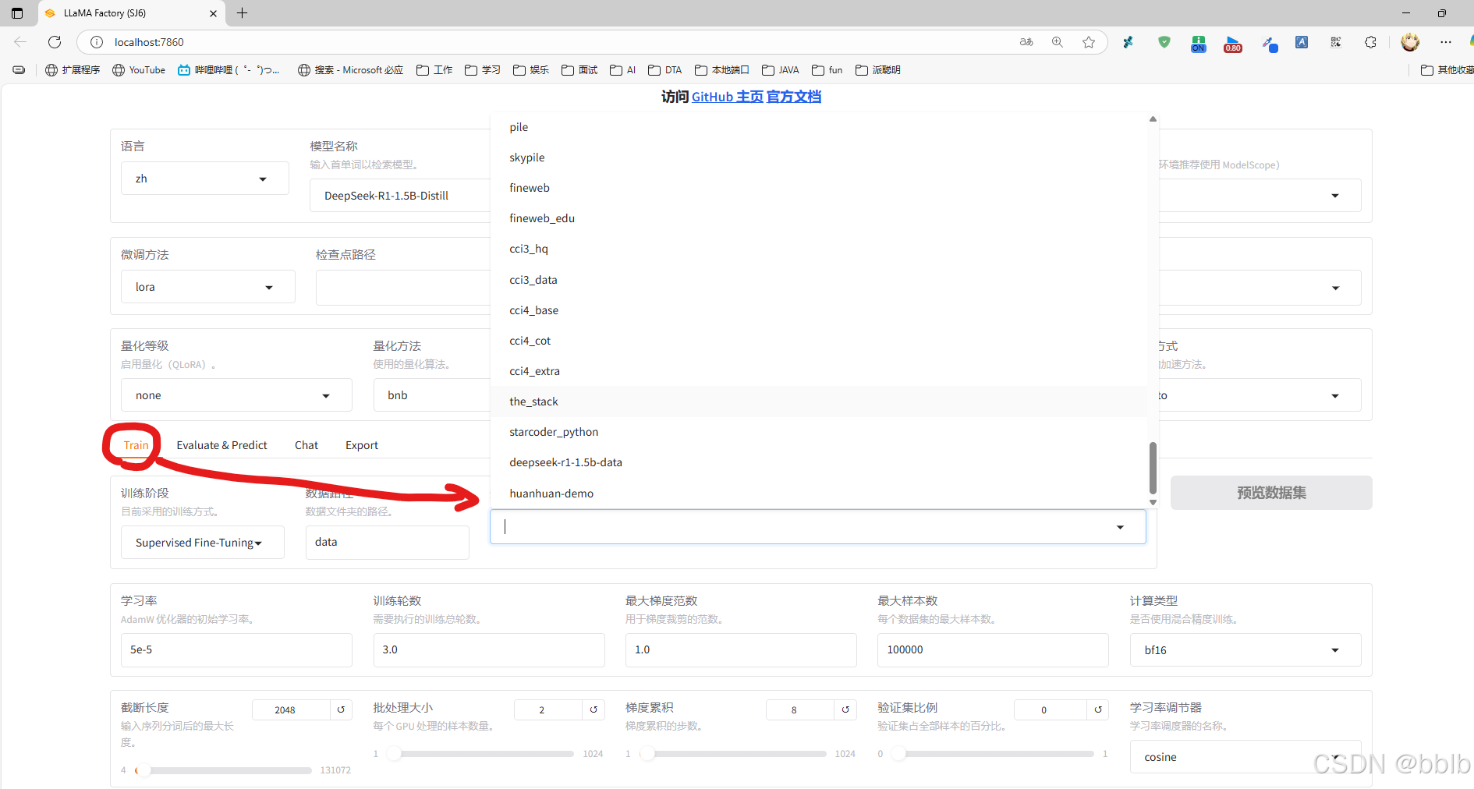The width and height of the screenshot is (1474, 789).
Task: Go back using the browser back arrow
Action: coord(20,42)
